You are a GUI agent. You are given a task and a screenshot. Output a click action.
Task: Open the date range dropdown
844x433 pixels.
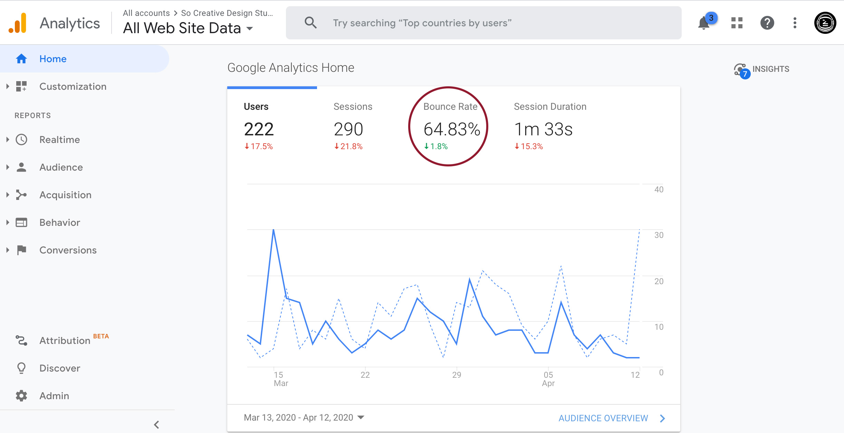pyautogui.click(x=304, y=417)
